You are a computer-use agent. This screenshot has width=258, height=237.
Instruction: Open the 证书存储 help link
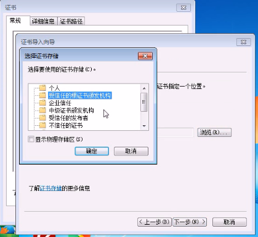pyautogui.click(x=50, y=188)
